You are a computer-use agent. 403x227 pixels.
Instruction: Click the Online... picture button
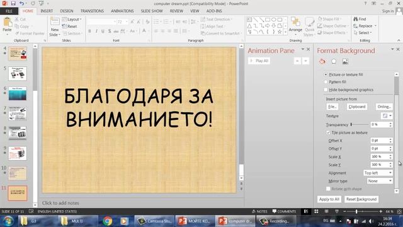(x=384, y=107)
